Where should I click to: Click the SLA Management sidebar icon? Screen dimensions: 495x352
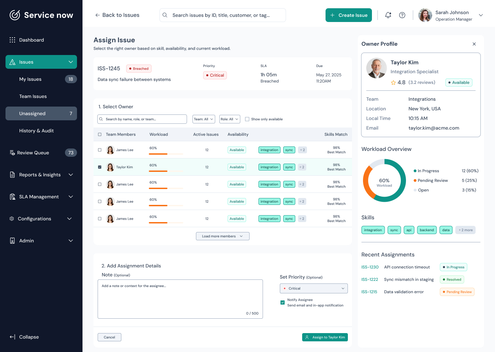pos(12,197)
